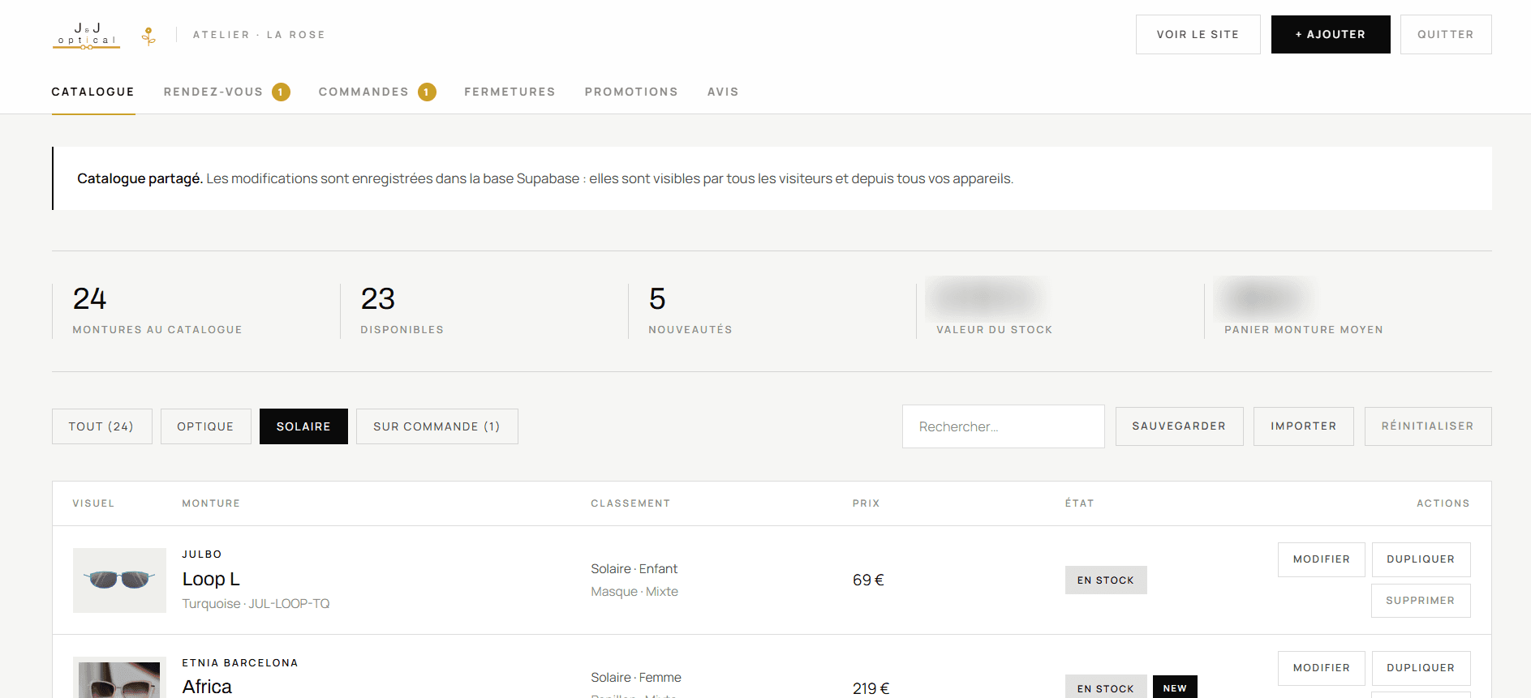The image size is (1531, 698).
Task: Click the golden flower emblem icon
Action: pos(148,36)
